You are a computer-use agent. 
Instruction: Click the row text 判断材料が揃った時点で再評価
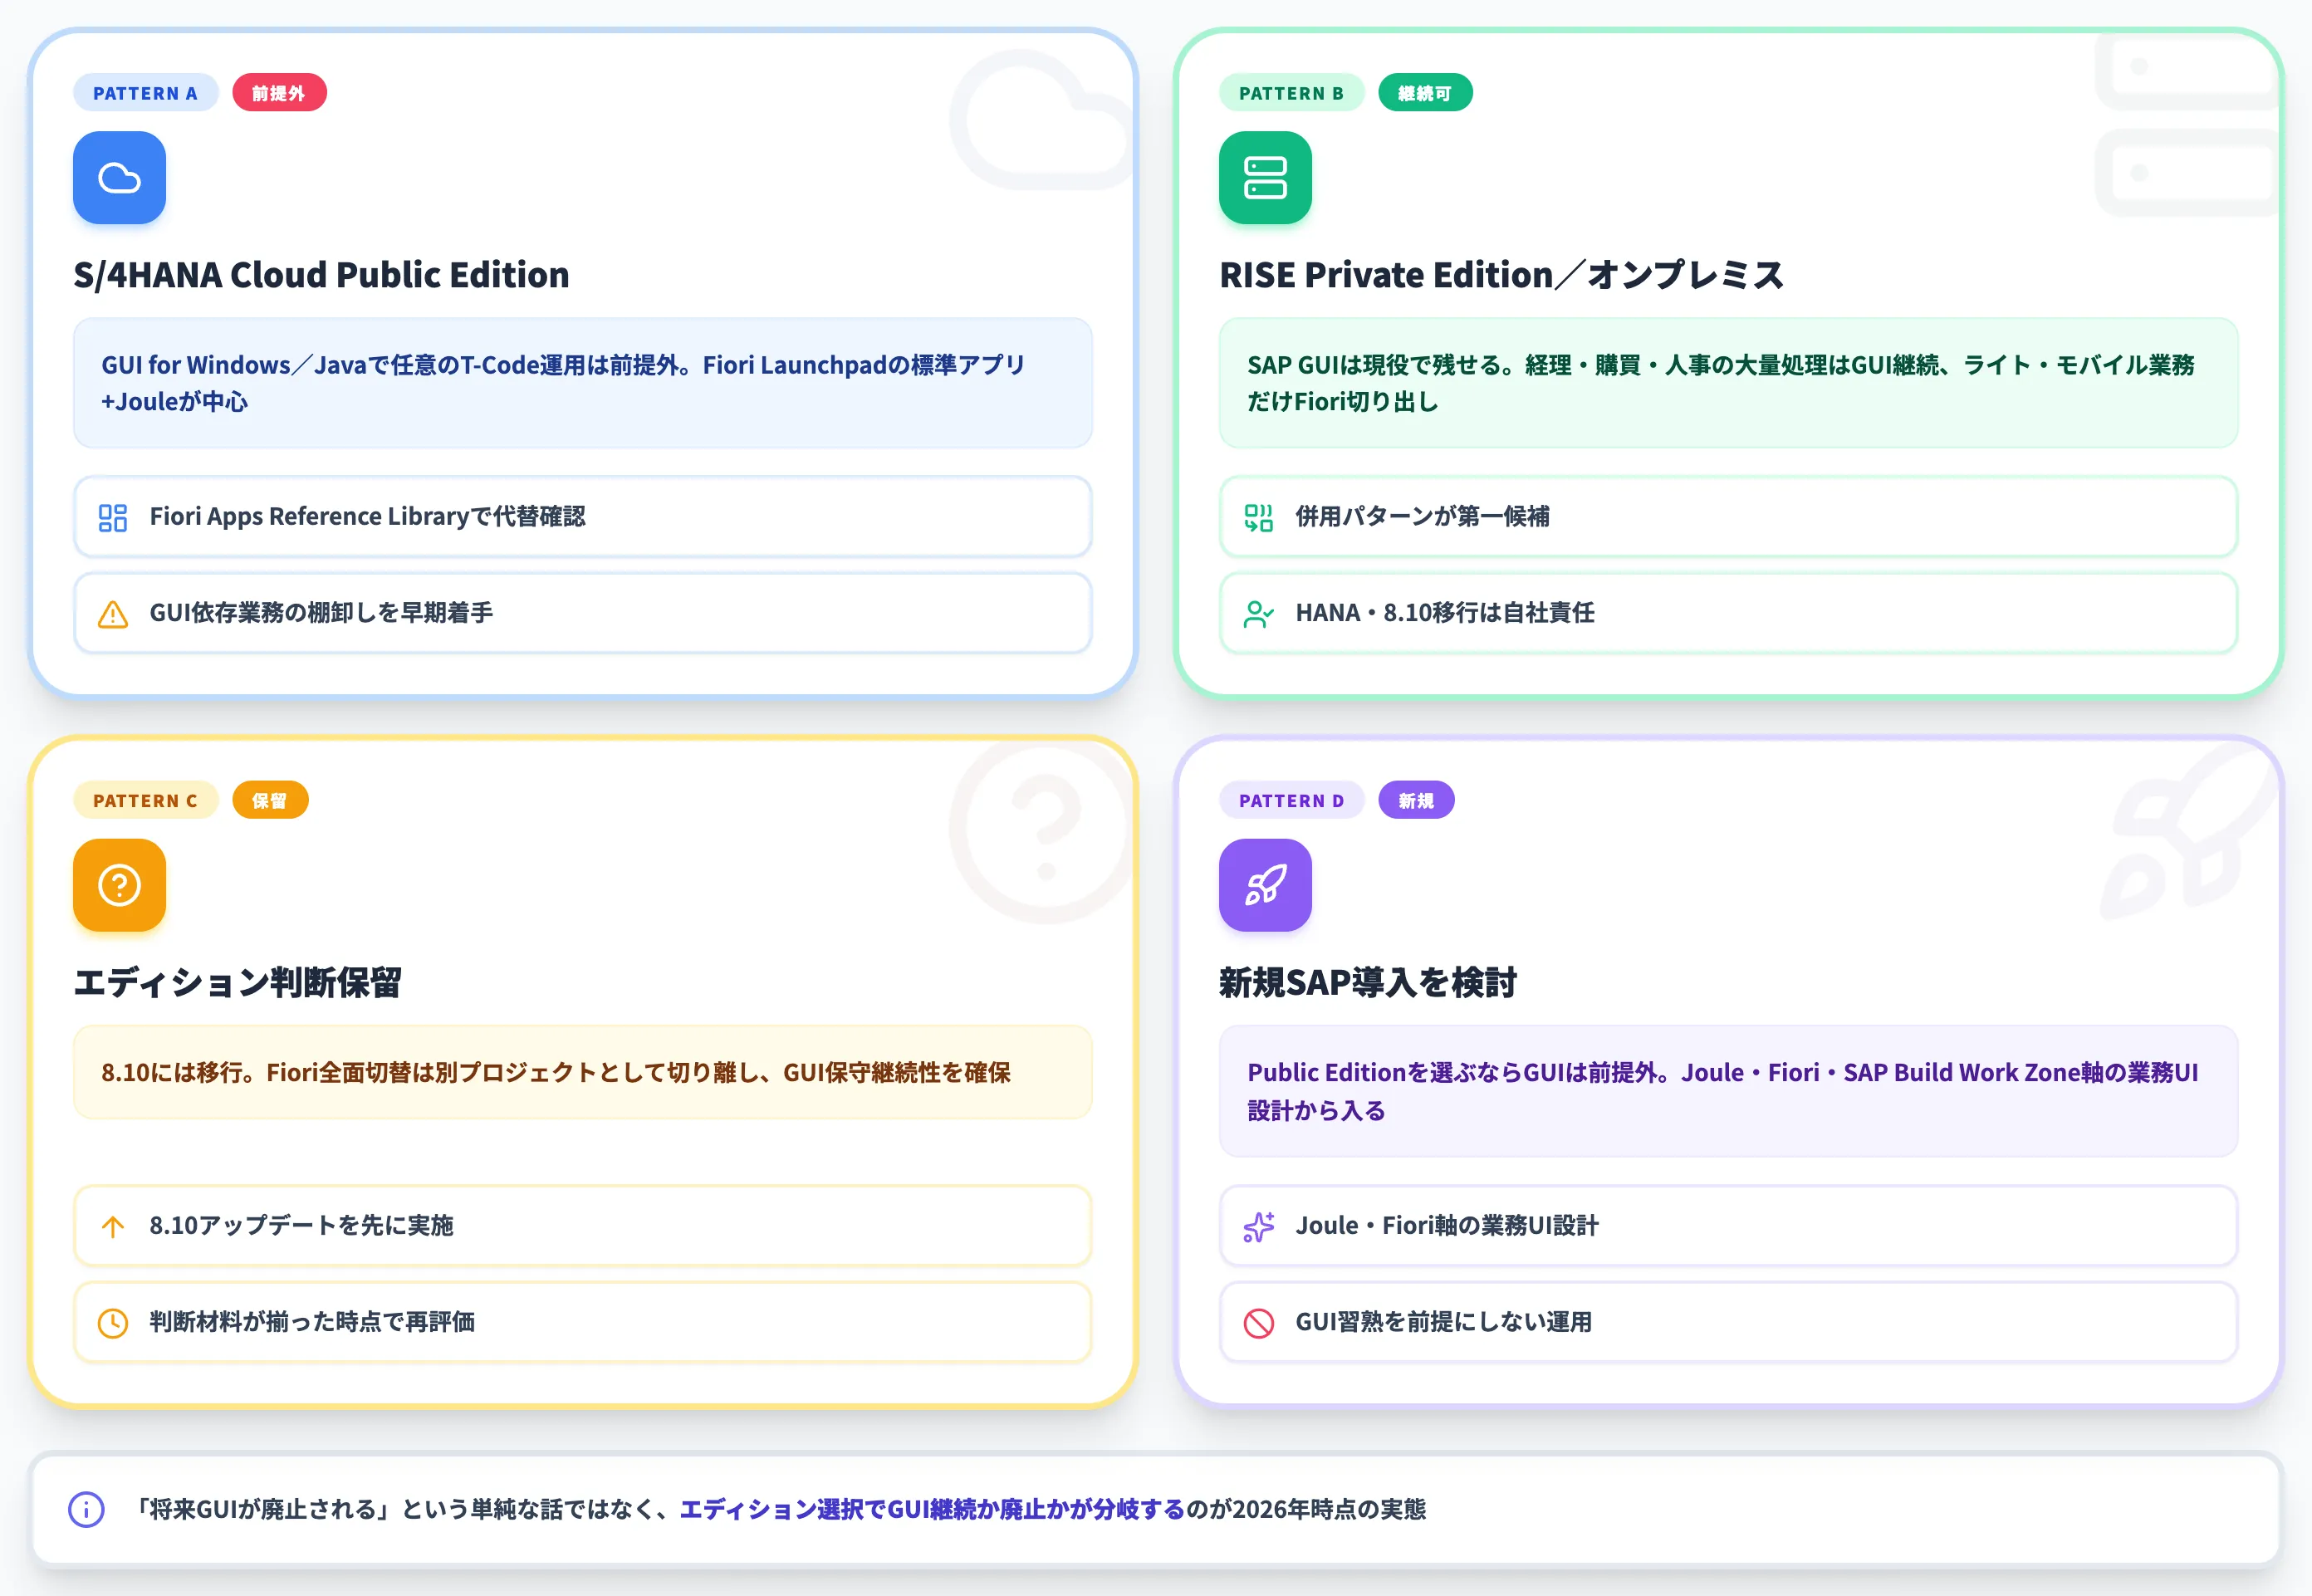312,1322
